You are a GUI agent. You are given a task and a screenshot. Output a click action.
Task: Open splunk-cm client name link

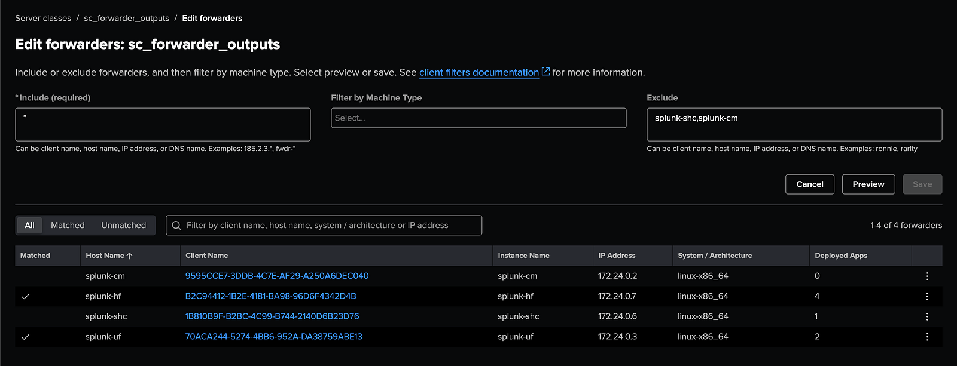coord(277,276)
